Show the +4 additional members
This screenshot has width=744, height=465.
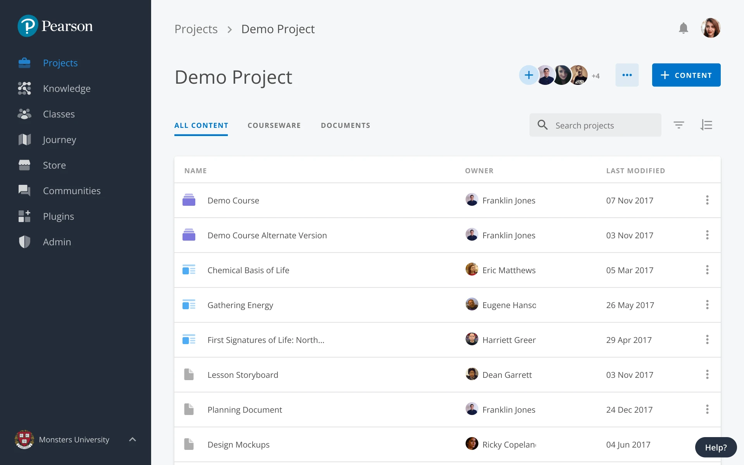click(x=596, y=76)
